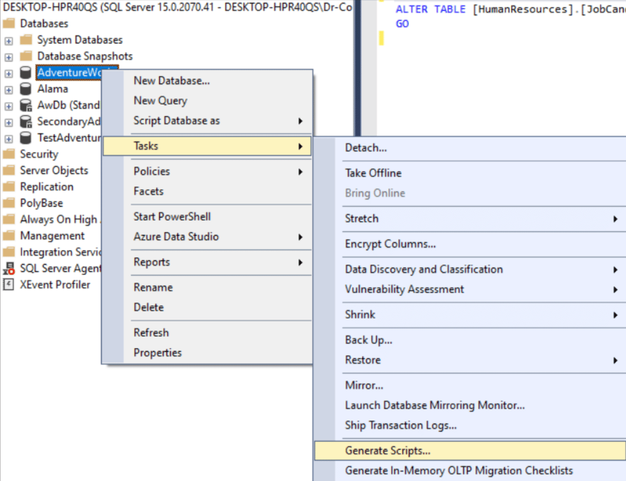Expand the Alama database node
626x481 pixels.
(9, 90)
